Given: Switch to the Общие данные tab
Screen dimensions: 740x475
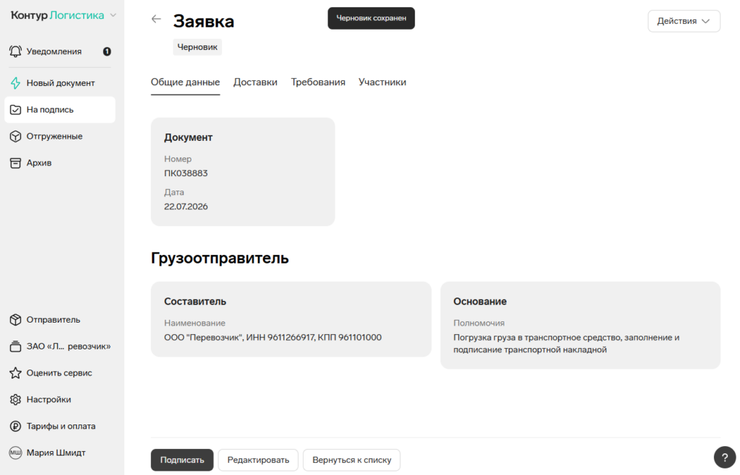Looking at the screenshot, I should (x=186, y=82).
